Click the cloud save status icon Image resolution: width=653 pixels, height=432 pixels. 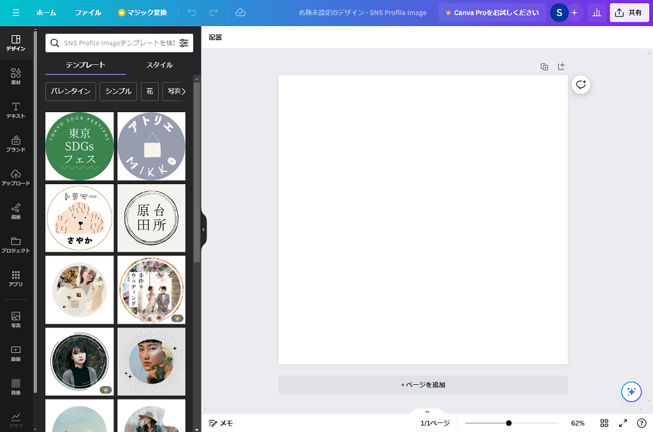(x=240, y=13)
